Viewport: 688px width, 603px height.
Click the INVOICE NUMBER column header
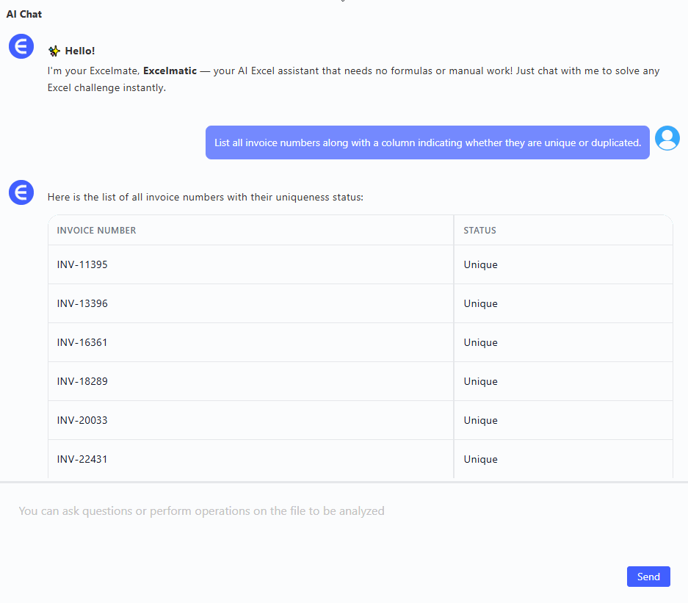(x=96, y=231)
